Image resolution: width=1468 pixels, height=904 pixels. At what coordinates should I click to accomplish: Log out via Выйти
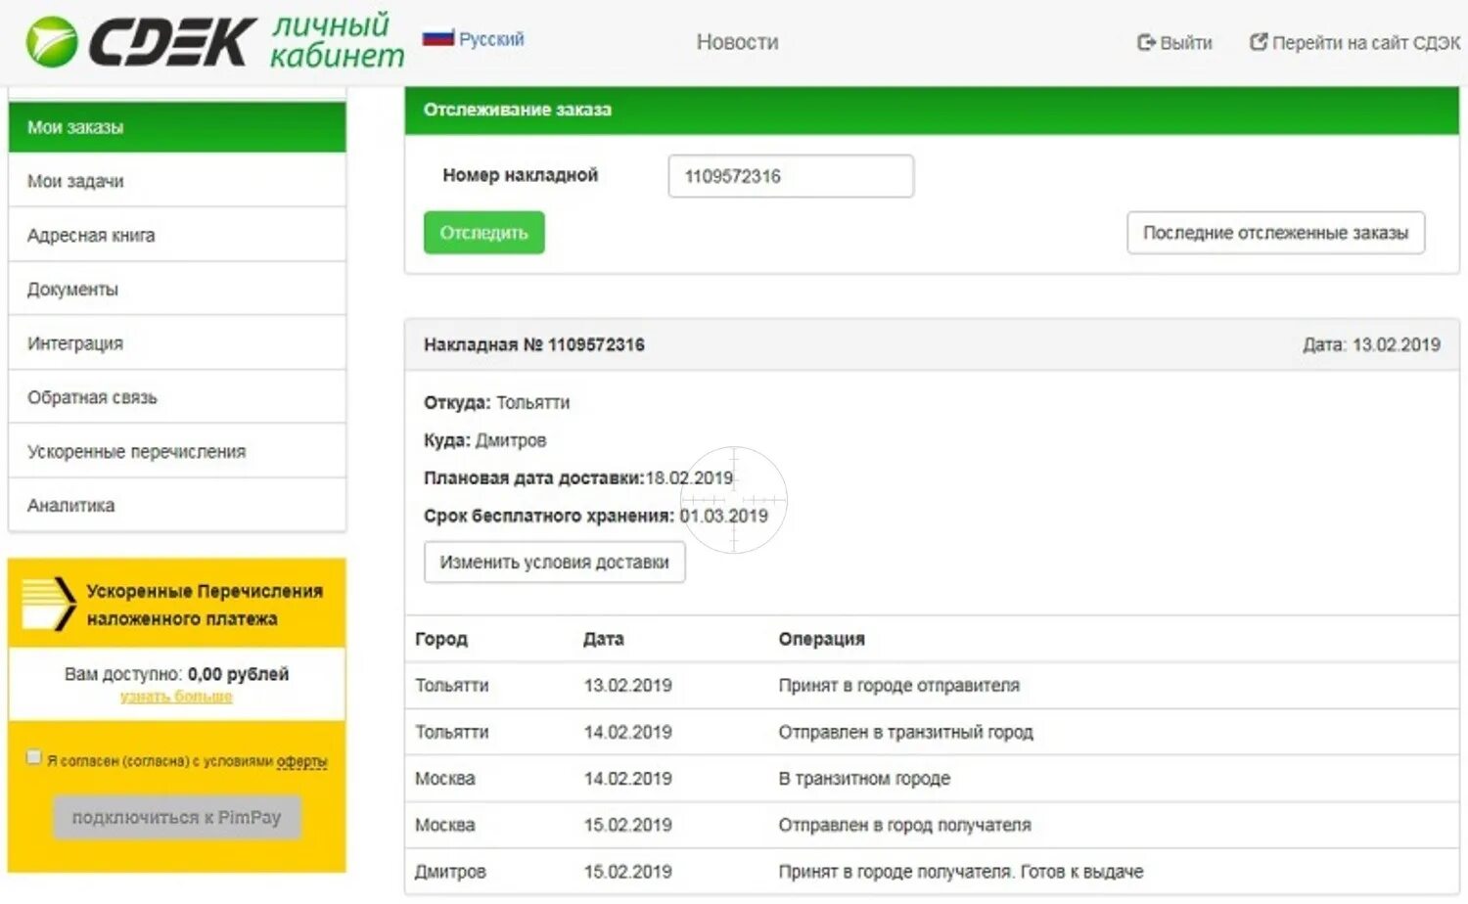click(1174, 43)
